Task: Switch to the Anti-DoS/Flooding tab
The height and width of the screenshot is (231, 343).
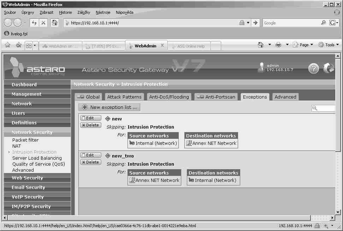Action: tap(169, 97)
